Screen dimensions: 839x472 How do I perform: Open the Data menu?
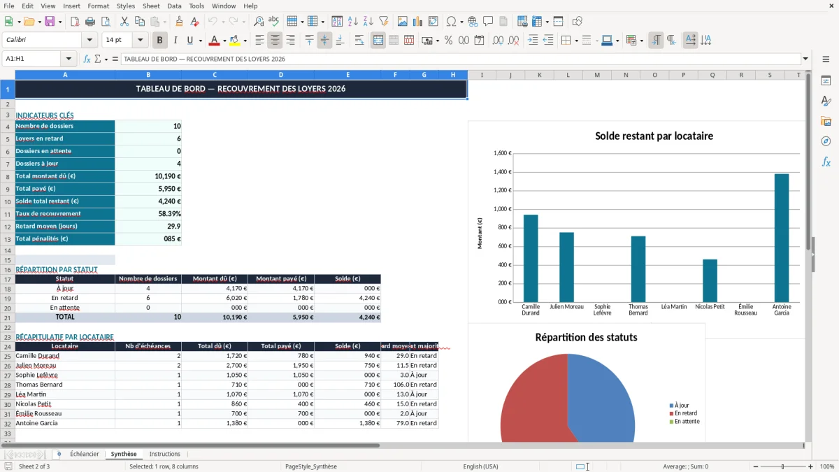174,6
